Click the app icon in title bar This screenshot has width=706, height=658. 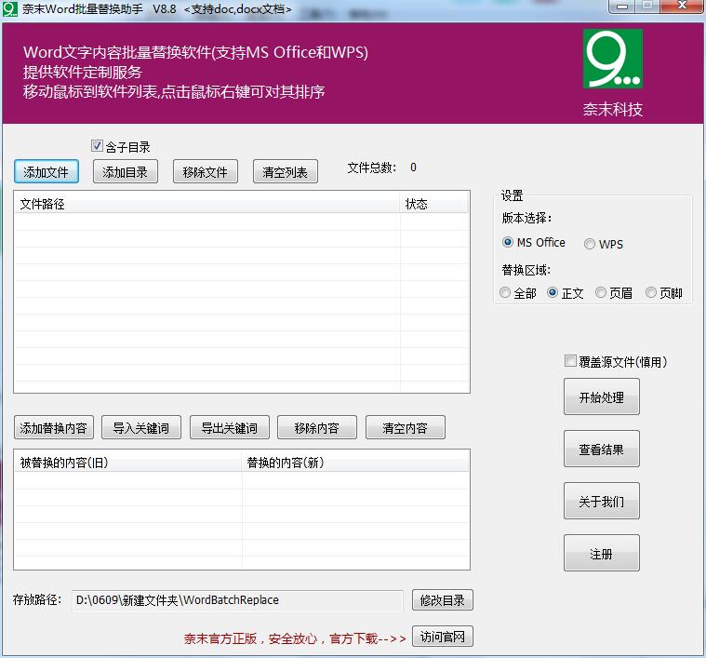9,9
